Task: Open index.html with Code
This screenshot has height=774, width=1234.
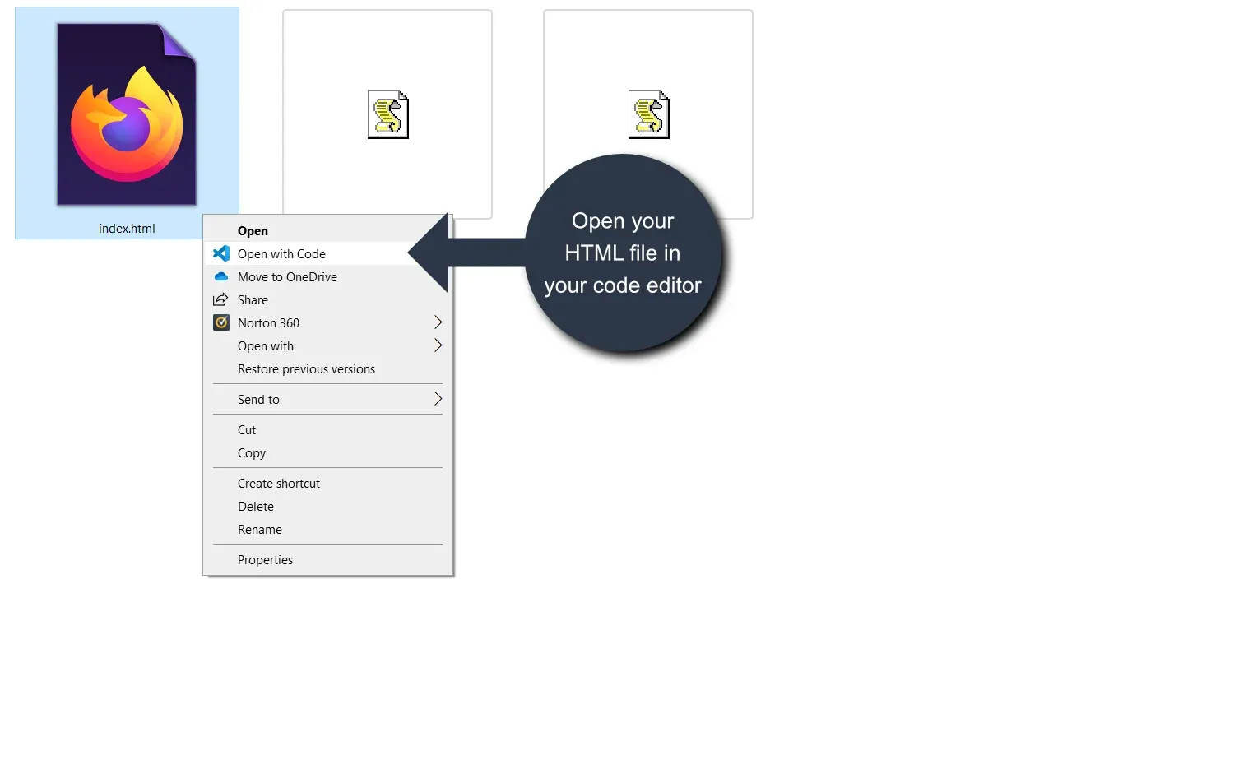Action: tap(281, 253)
